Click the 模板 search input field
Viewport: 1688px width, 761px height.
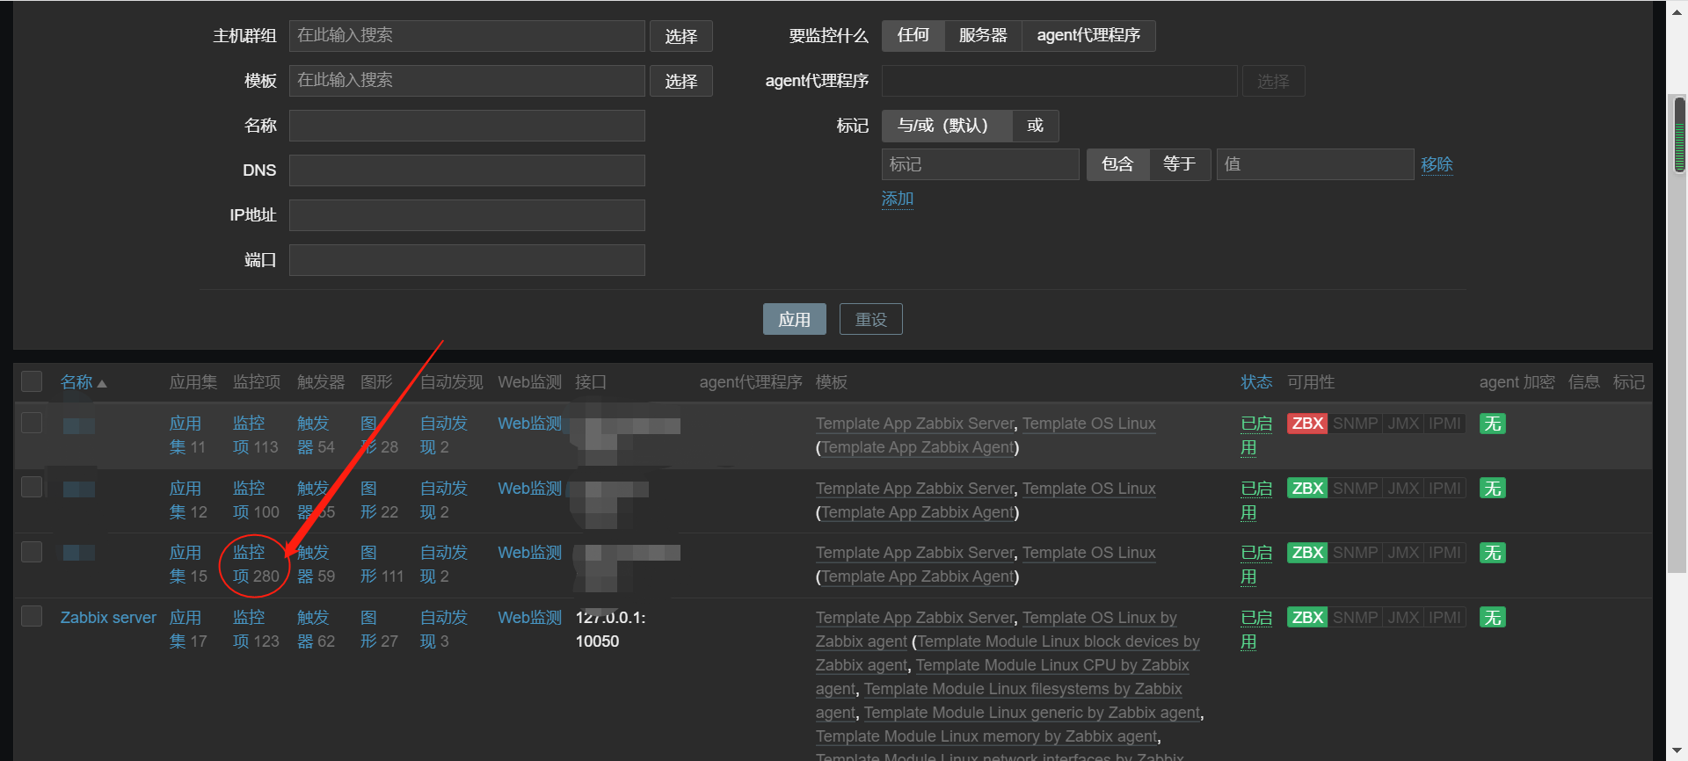click(x=467, y=81)
